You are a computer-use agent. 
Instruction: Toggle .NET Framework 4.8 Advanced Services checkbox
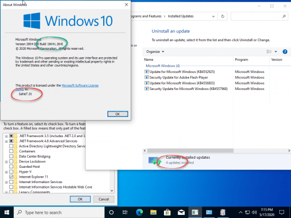[11, 141]
